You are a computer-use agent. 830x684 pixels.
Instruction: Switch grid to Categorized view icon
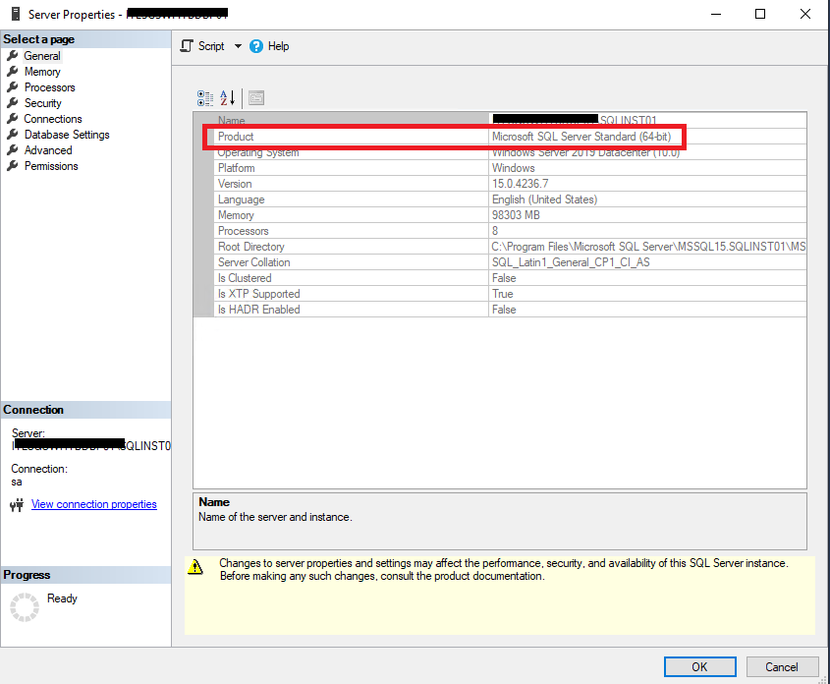coord(205,98)
